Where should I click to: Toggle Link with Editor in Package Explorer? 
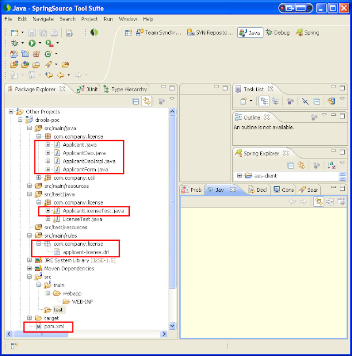click(x=146, y=101)
